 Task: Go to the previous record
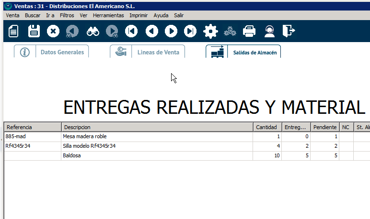pyautogui.click(x=151, y=32)
